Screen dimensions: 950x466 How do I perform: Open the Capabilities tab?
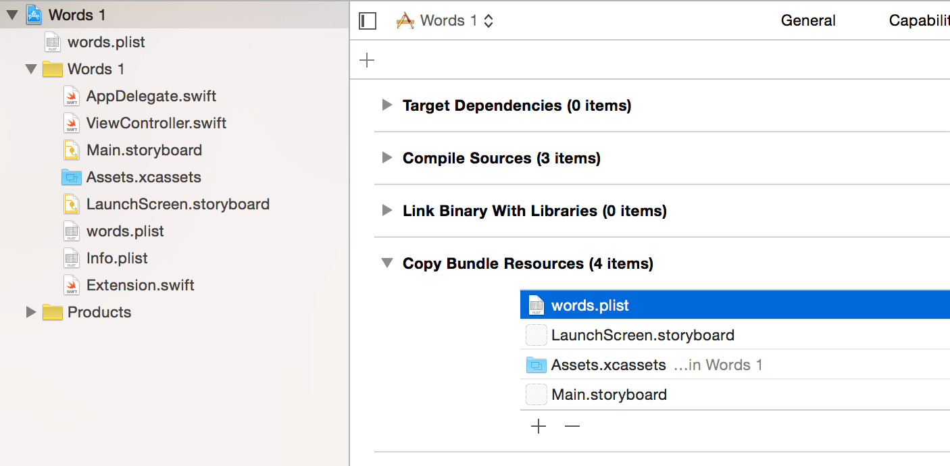919,20
